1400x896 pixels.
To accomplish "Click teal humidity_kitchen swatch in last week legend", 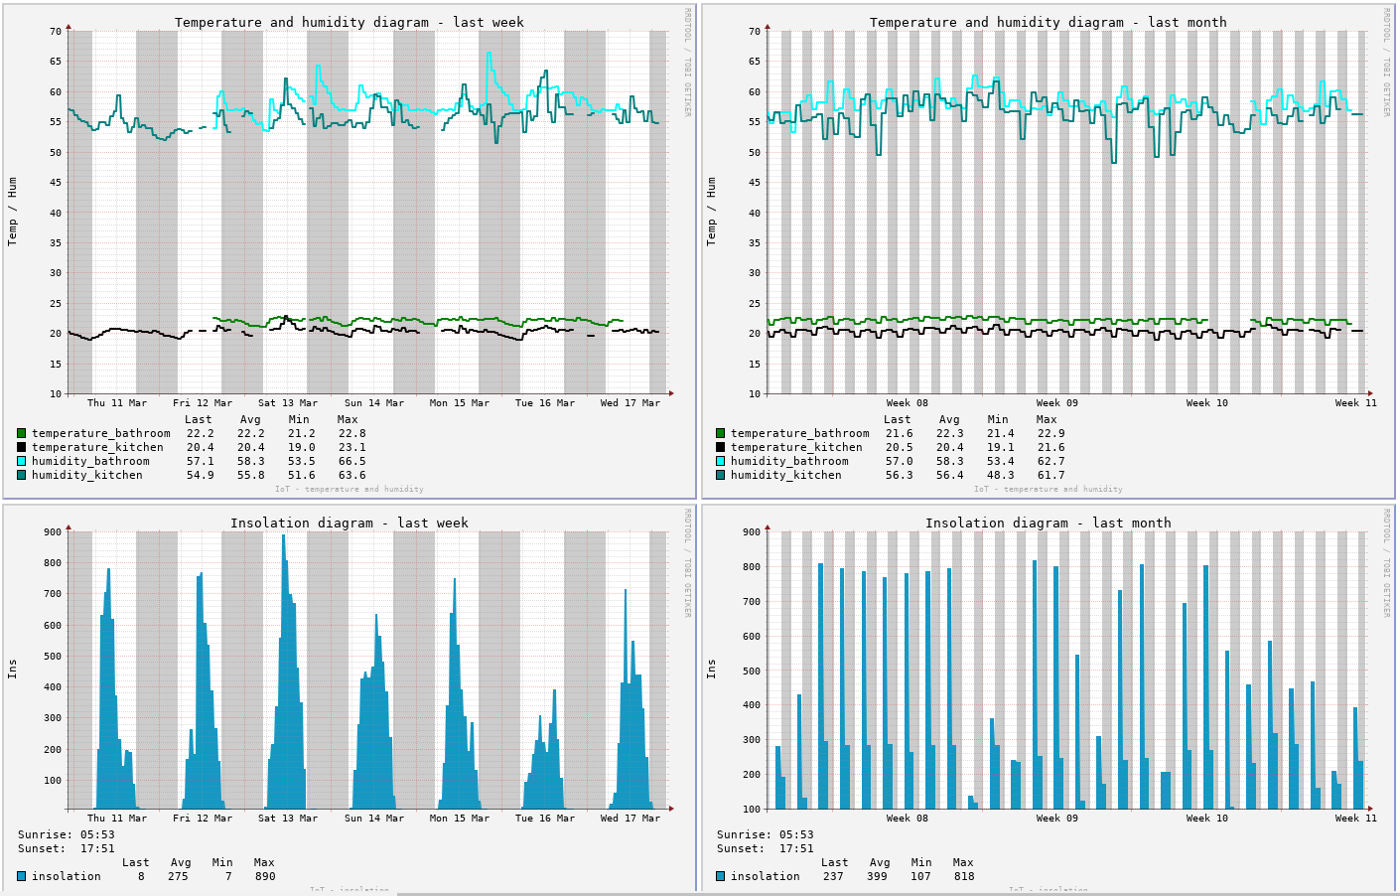I will (22, 475).
